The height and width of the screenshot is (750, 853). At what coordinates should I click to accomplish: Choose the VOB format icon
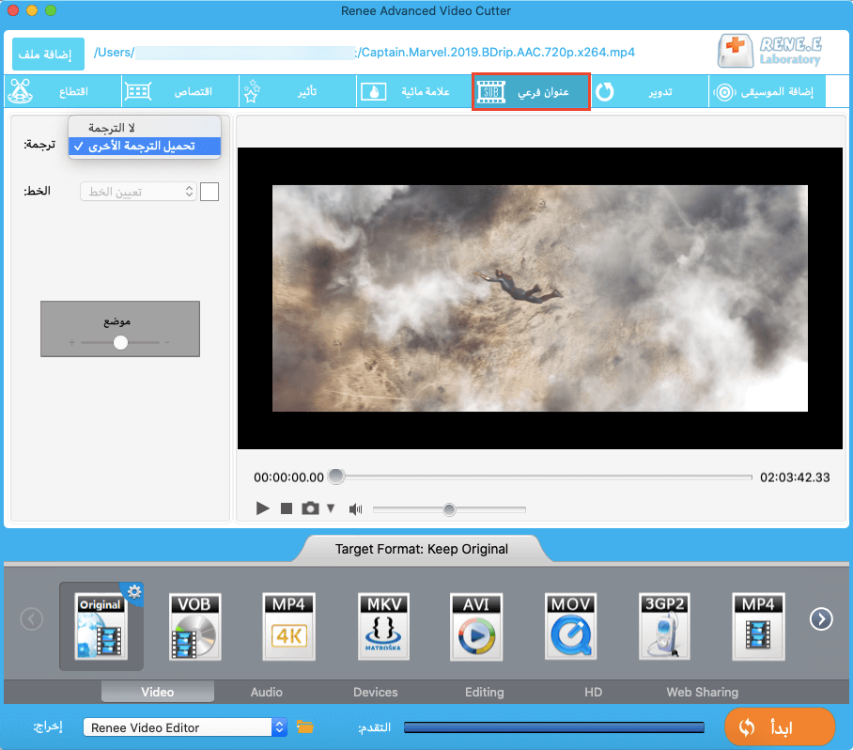[x=195, y=626]
